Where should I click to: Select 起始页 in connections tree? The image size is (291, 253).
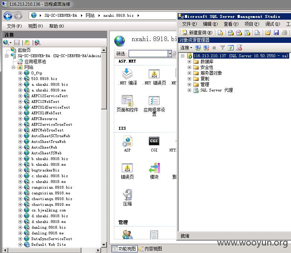pyautogui.click(x=24, y=50)
